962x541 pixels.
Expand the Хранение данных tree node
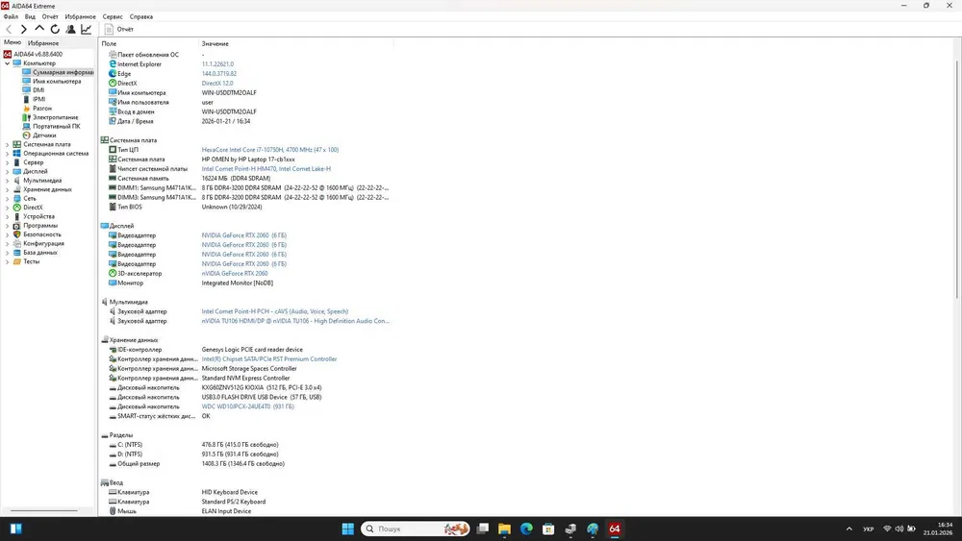click(8, 189)
